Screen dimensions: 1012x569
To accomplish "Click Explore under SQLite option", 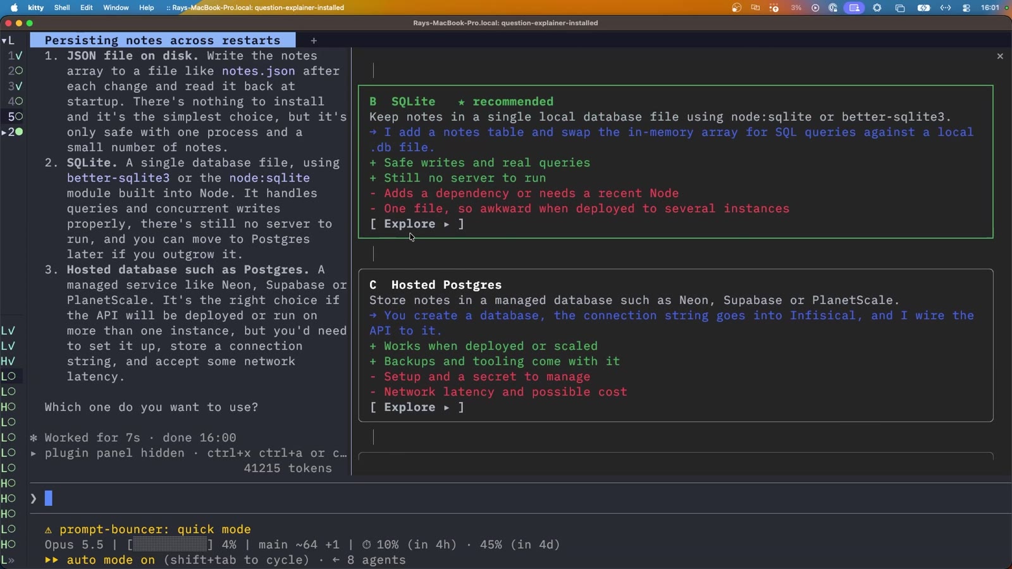I will (x=417, y=224).
